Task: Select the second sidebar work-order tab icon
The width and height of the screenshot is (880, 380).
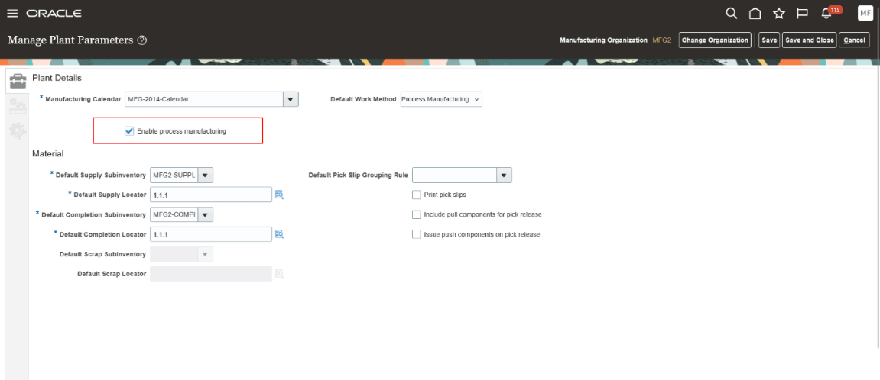Action: pos(18,107)
